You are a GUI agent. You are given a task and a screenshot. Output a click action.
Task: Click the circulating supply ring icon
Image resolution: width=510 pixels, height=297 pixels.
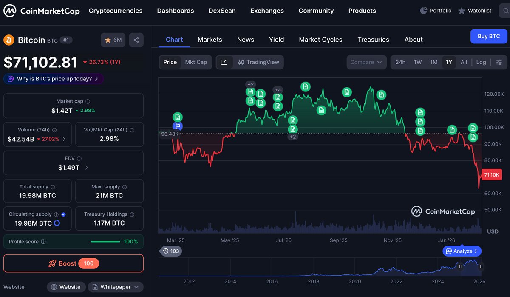click(57, 223)
